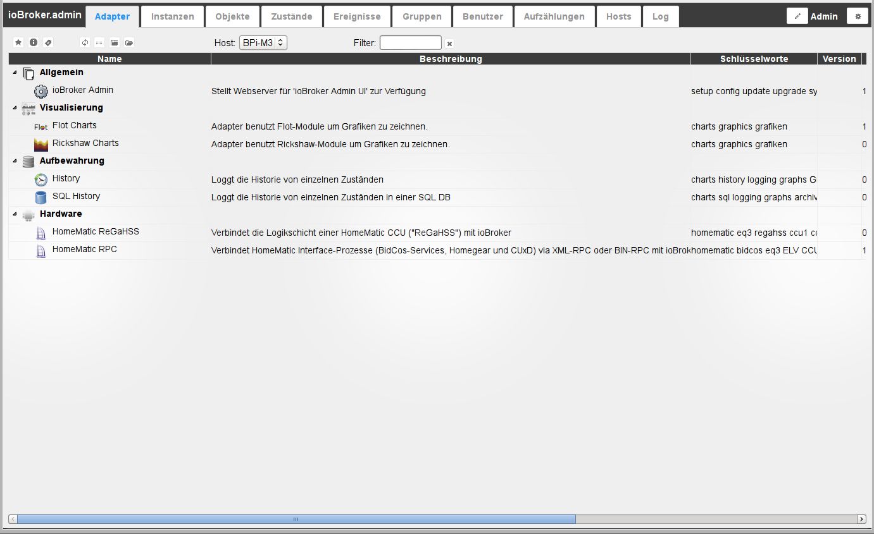
Task: Click the Allgemein group label
Action: [61, 73]
